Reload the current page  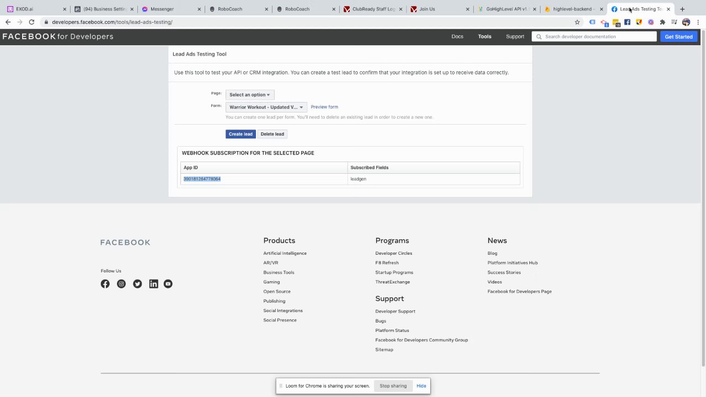(x=31, y=22)
